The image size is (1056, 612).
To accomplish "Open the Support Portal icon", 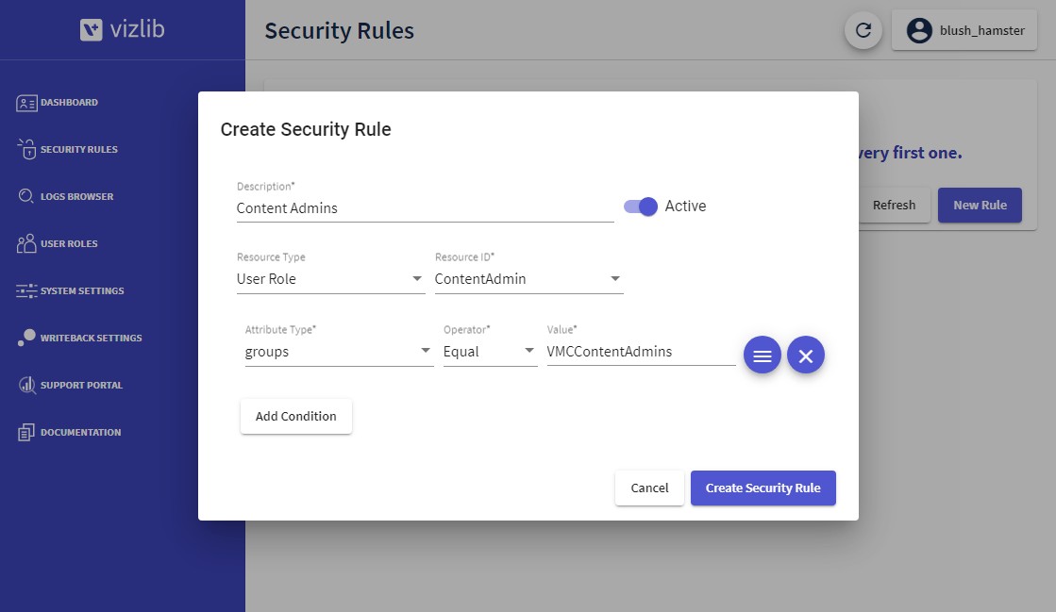I will (x=26, y=385).
